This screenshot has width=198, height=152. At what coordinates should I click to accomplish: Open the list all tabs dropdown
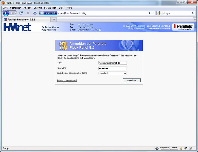195,20
